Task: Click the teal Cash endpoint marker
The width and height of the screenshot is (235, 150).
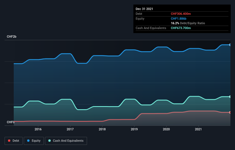Action: [230, 97]
